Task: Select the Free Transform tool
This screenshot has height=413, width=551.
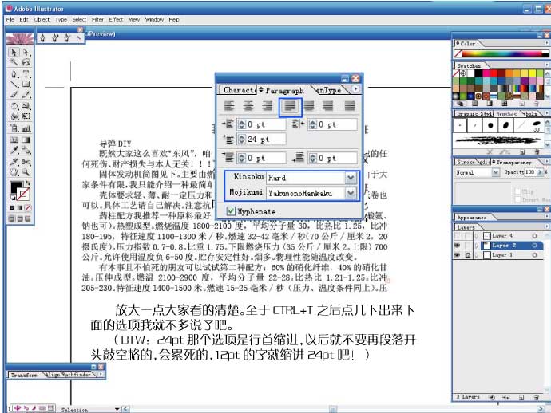Action: point(26,116)
